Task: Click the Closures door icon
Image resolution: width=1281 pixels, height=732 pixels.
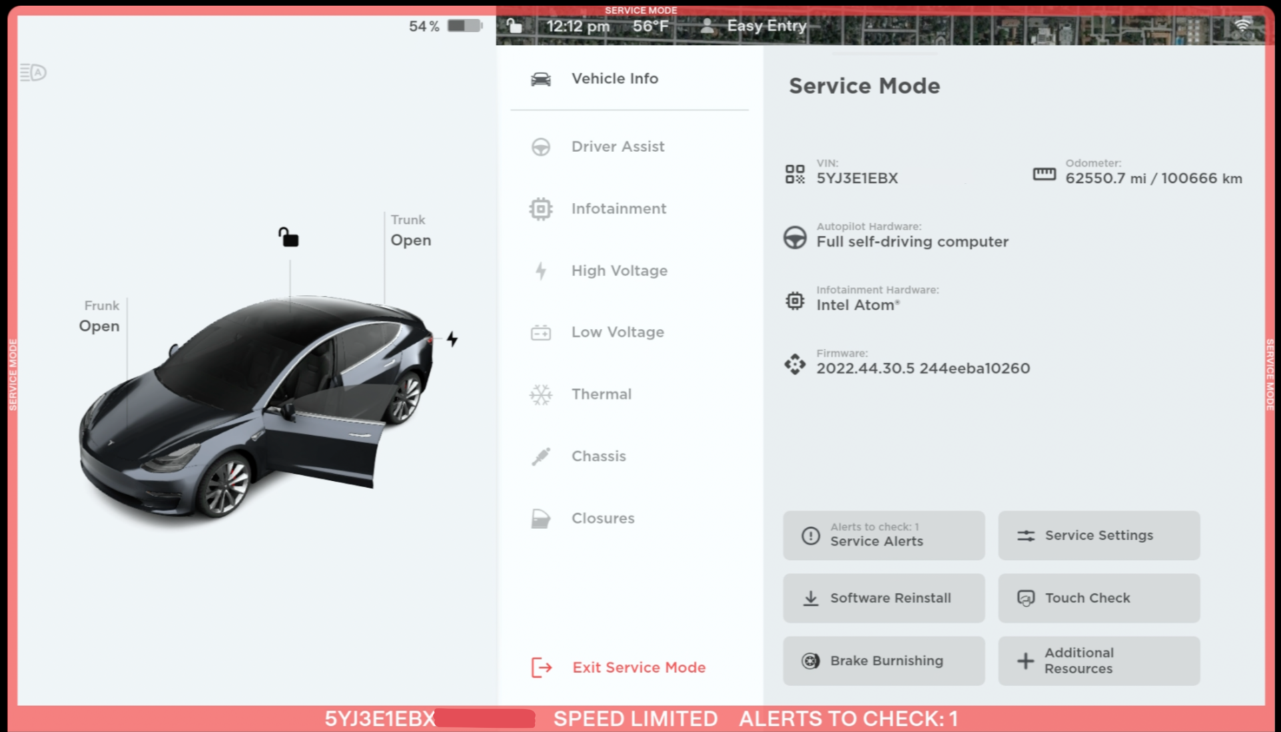Action: click(x=540, y=518)
